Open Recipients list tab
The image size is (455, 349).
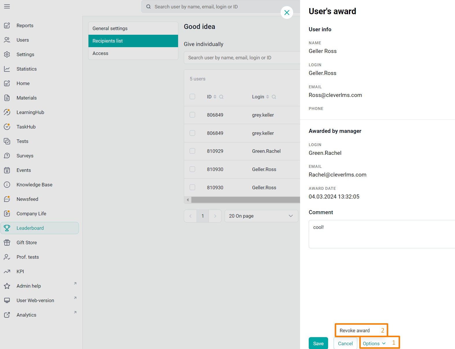(133, 41)
